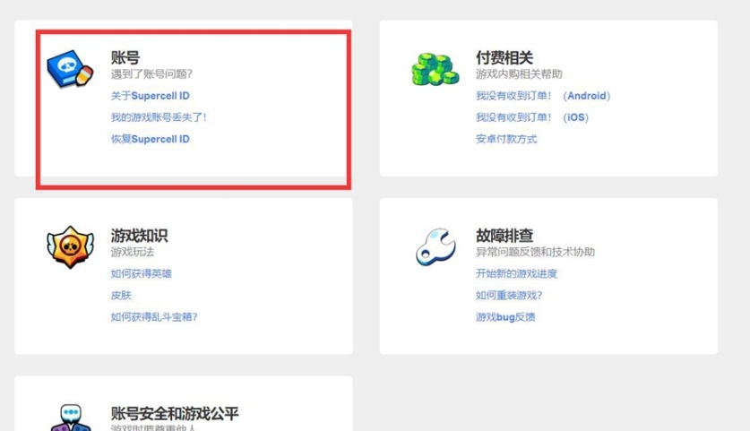
Task: Select the 游戏bug反馈 link
Action: pos(505,316)
